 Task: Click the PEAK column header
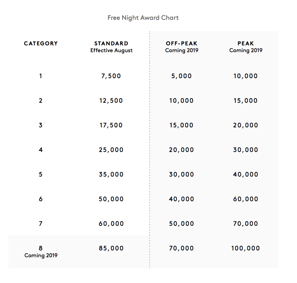[x=246, y=43]
